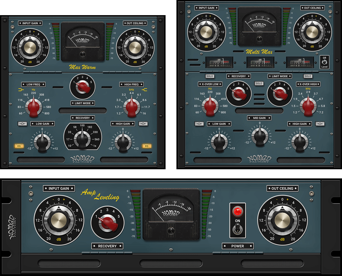Click the red Limit Mode knob on Max Warm

(83, 86)
